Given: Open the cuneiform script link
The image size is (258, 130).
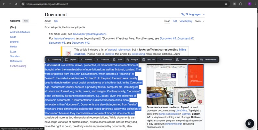Looking at the screenshot, I should click(x=173, y=124).
